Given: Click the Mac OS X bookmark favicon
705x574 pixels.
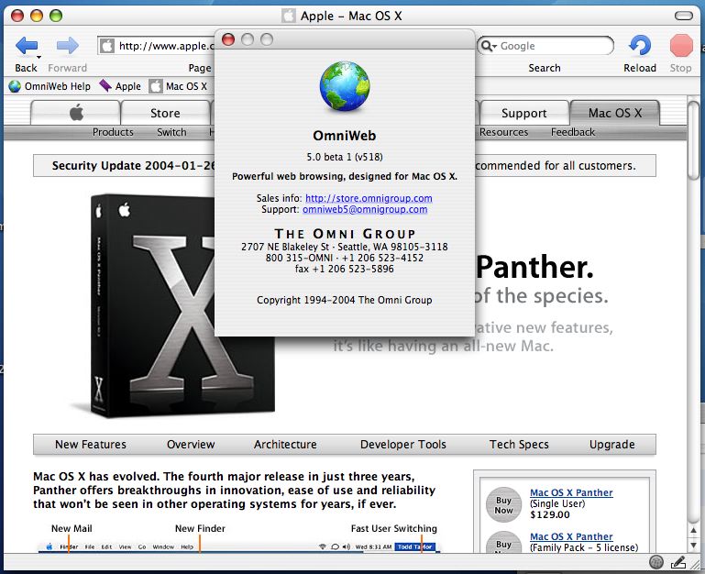Looking at the screenshot, I should coord(156,86).
